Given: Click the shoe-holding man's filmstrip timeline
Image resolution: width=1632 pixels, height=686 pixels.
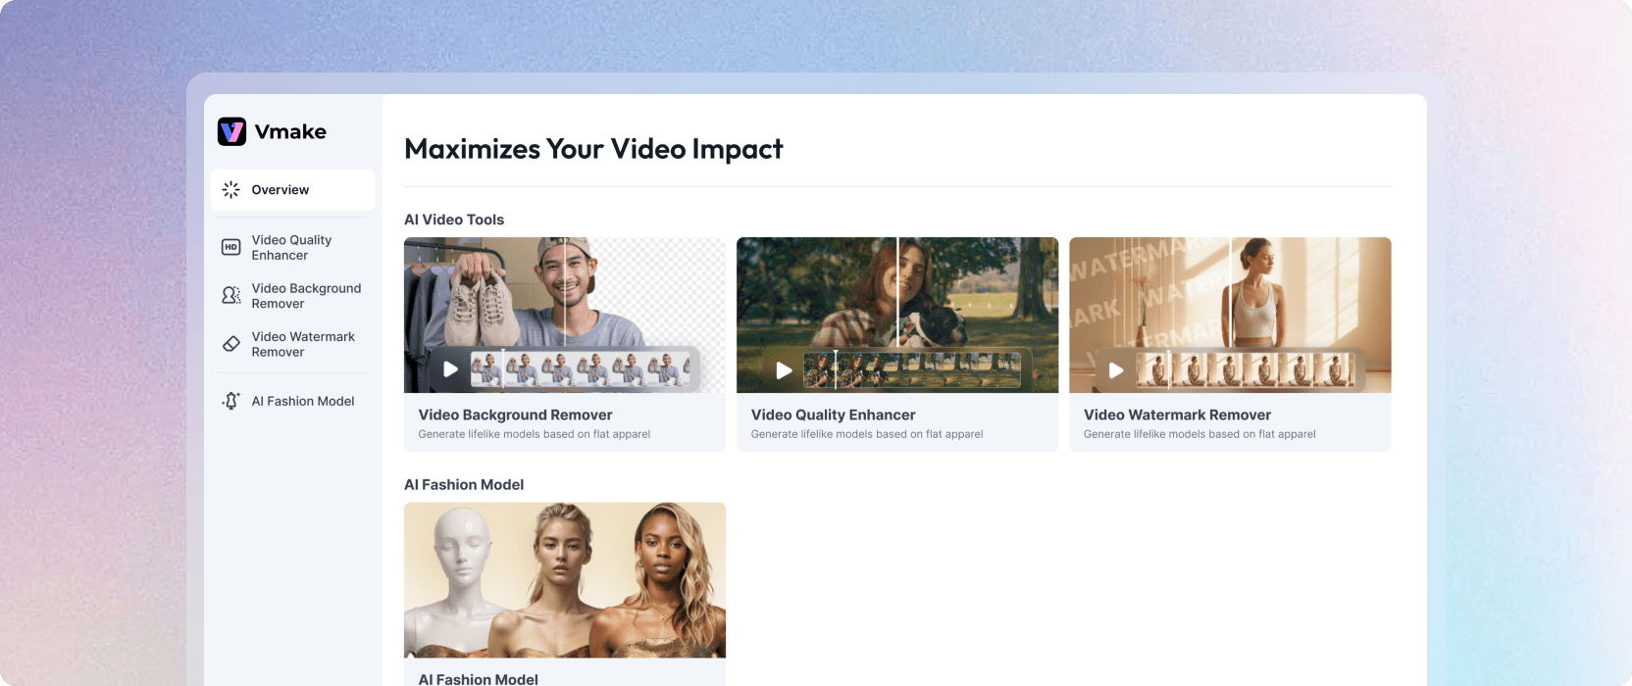Looking at the screenshot, I should coord(581,369).
